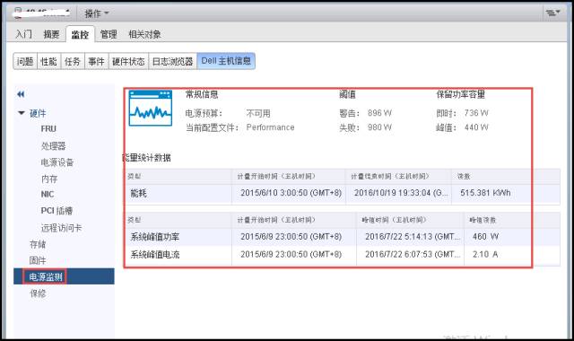574x341 pixels.
Task: Select the 问题 sub-tab
Action: [x=25, y=61]
